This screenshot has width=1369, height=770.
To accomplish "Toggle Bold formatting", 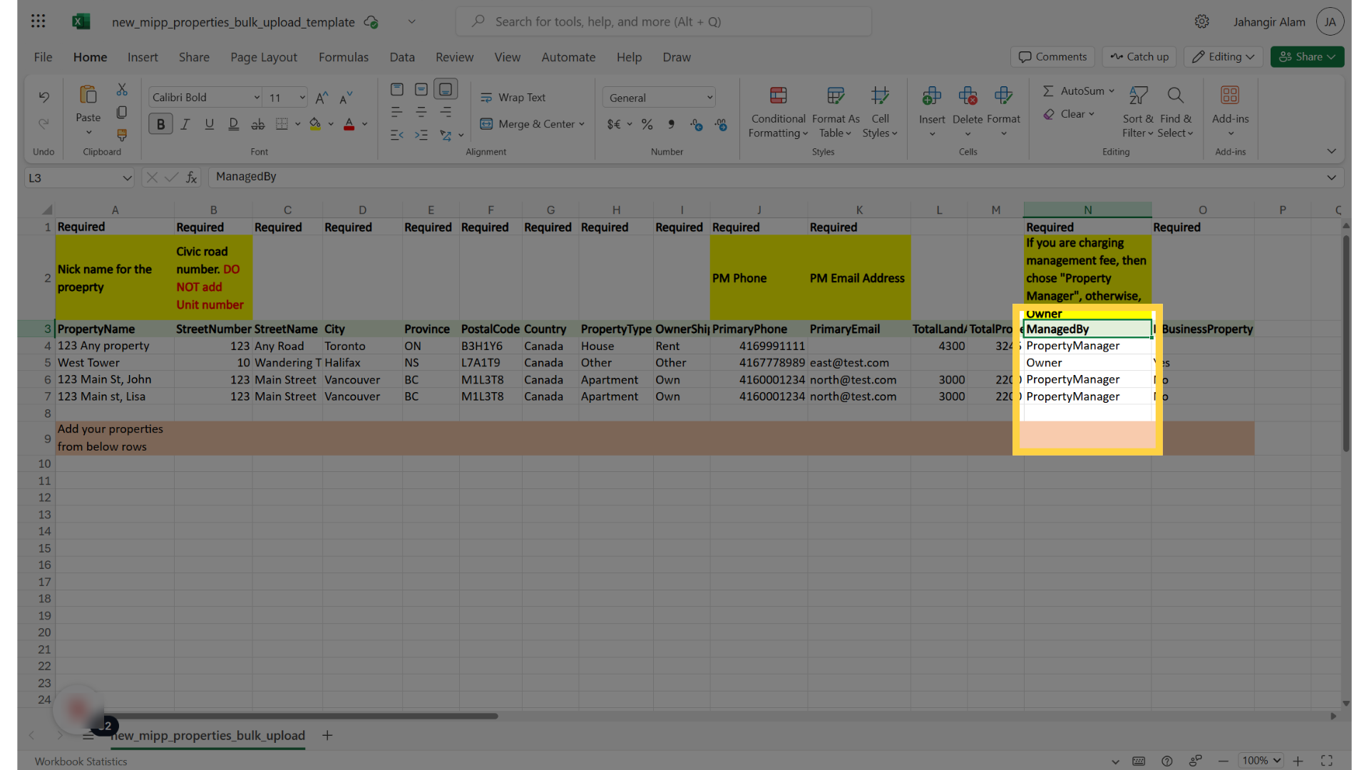I will (160, 124).
